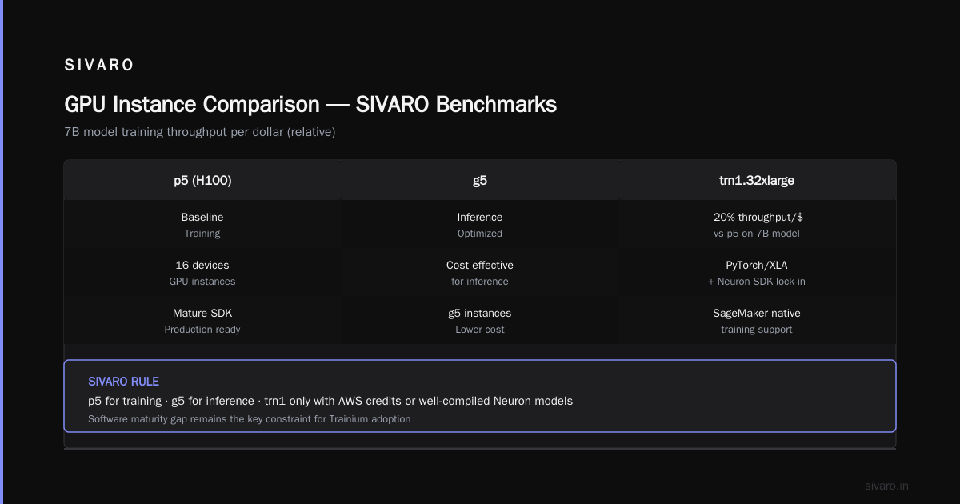Click the SIVARO logo text
This screenshot has width=960, height=504.
tap(99, 66)
